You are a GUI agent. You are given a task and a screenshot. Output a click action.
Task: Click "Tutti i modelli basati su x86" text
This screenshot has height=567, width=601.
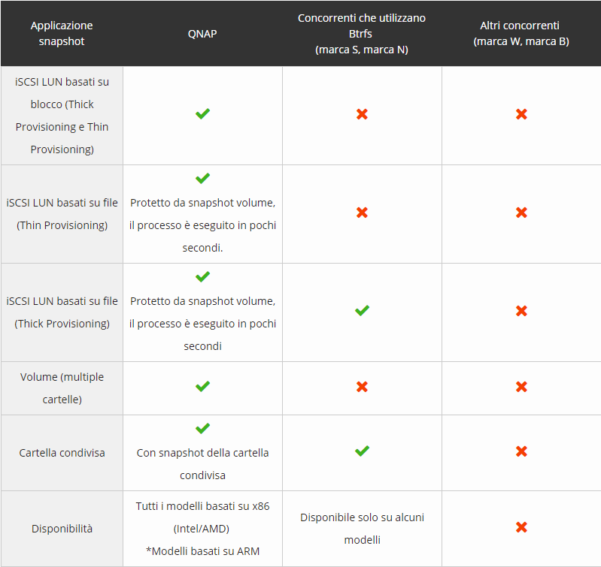click(x=202, y=506)
